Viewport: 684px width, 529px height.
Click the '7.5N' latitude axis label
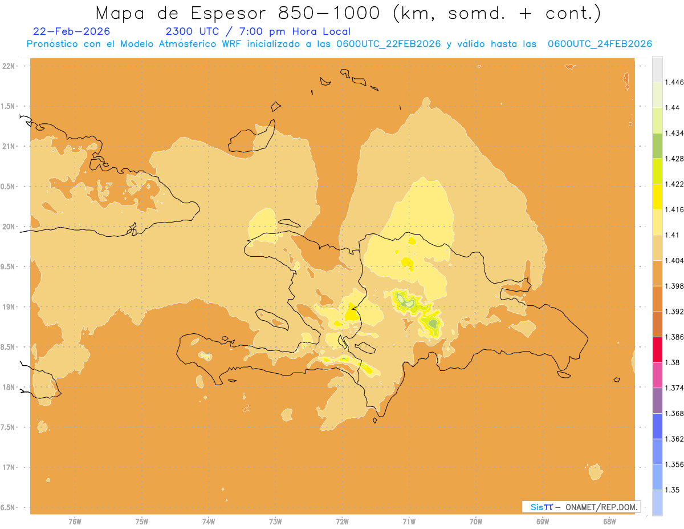click(8, 427)
